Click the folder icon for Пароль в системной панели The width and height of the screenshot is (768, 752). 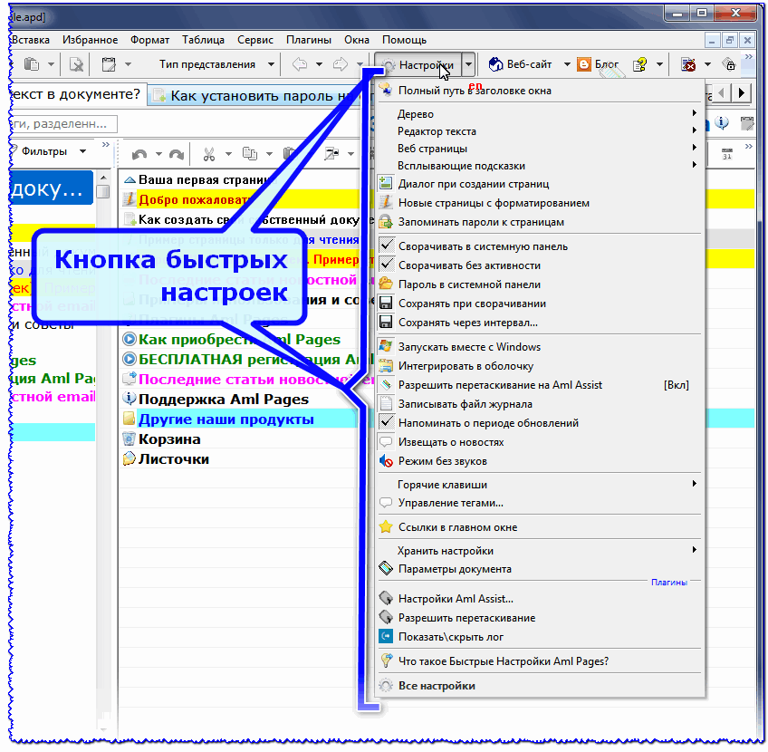pos(386,284)
